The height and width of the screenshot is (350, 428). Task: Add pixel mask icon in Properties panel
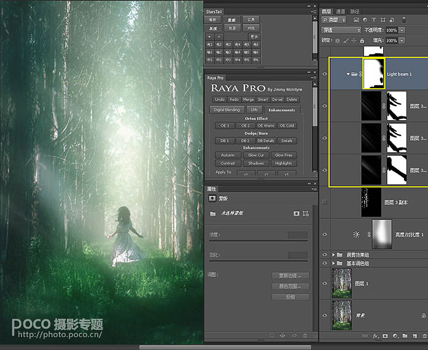297,213
